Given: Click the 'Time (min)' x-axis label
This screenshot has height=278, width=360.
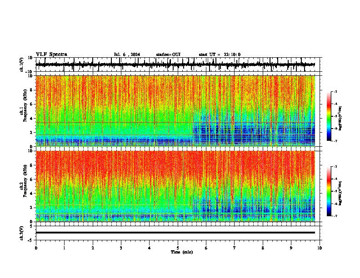Looking at the screenshot, I should (182, 252).
